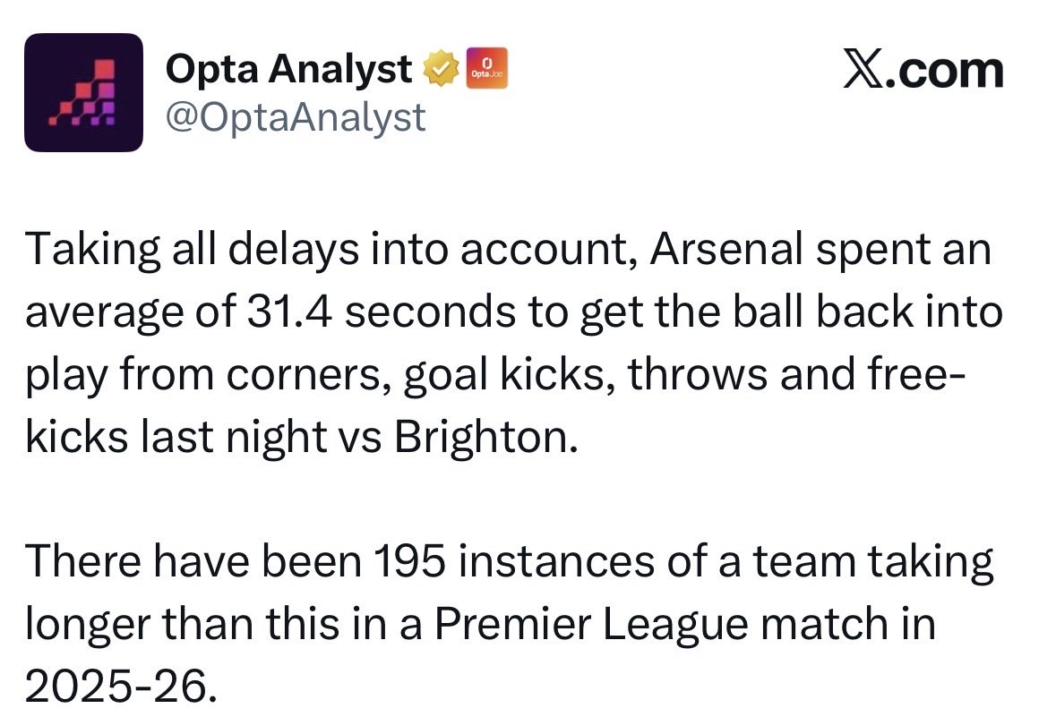The height and width of the screenshot is (717, 1056).
Task: Click the word Brighton in the tweet
Action: pos(485,437)
